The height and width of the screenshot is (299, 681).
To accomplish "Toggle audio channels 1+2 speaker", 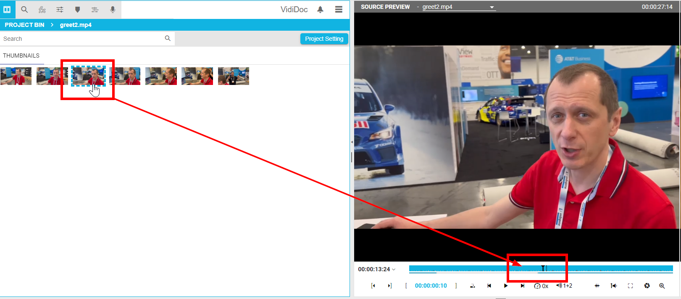I will (x=564, y=286).
